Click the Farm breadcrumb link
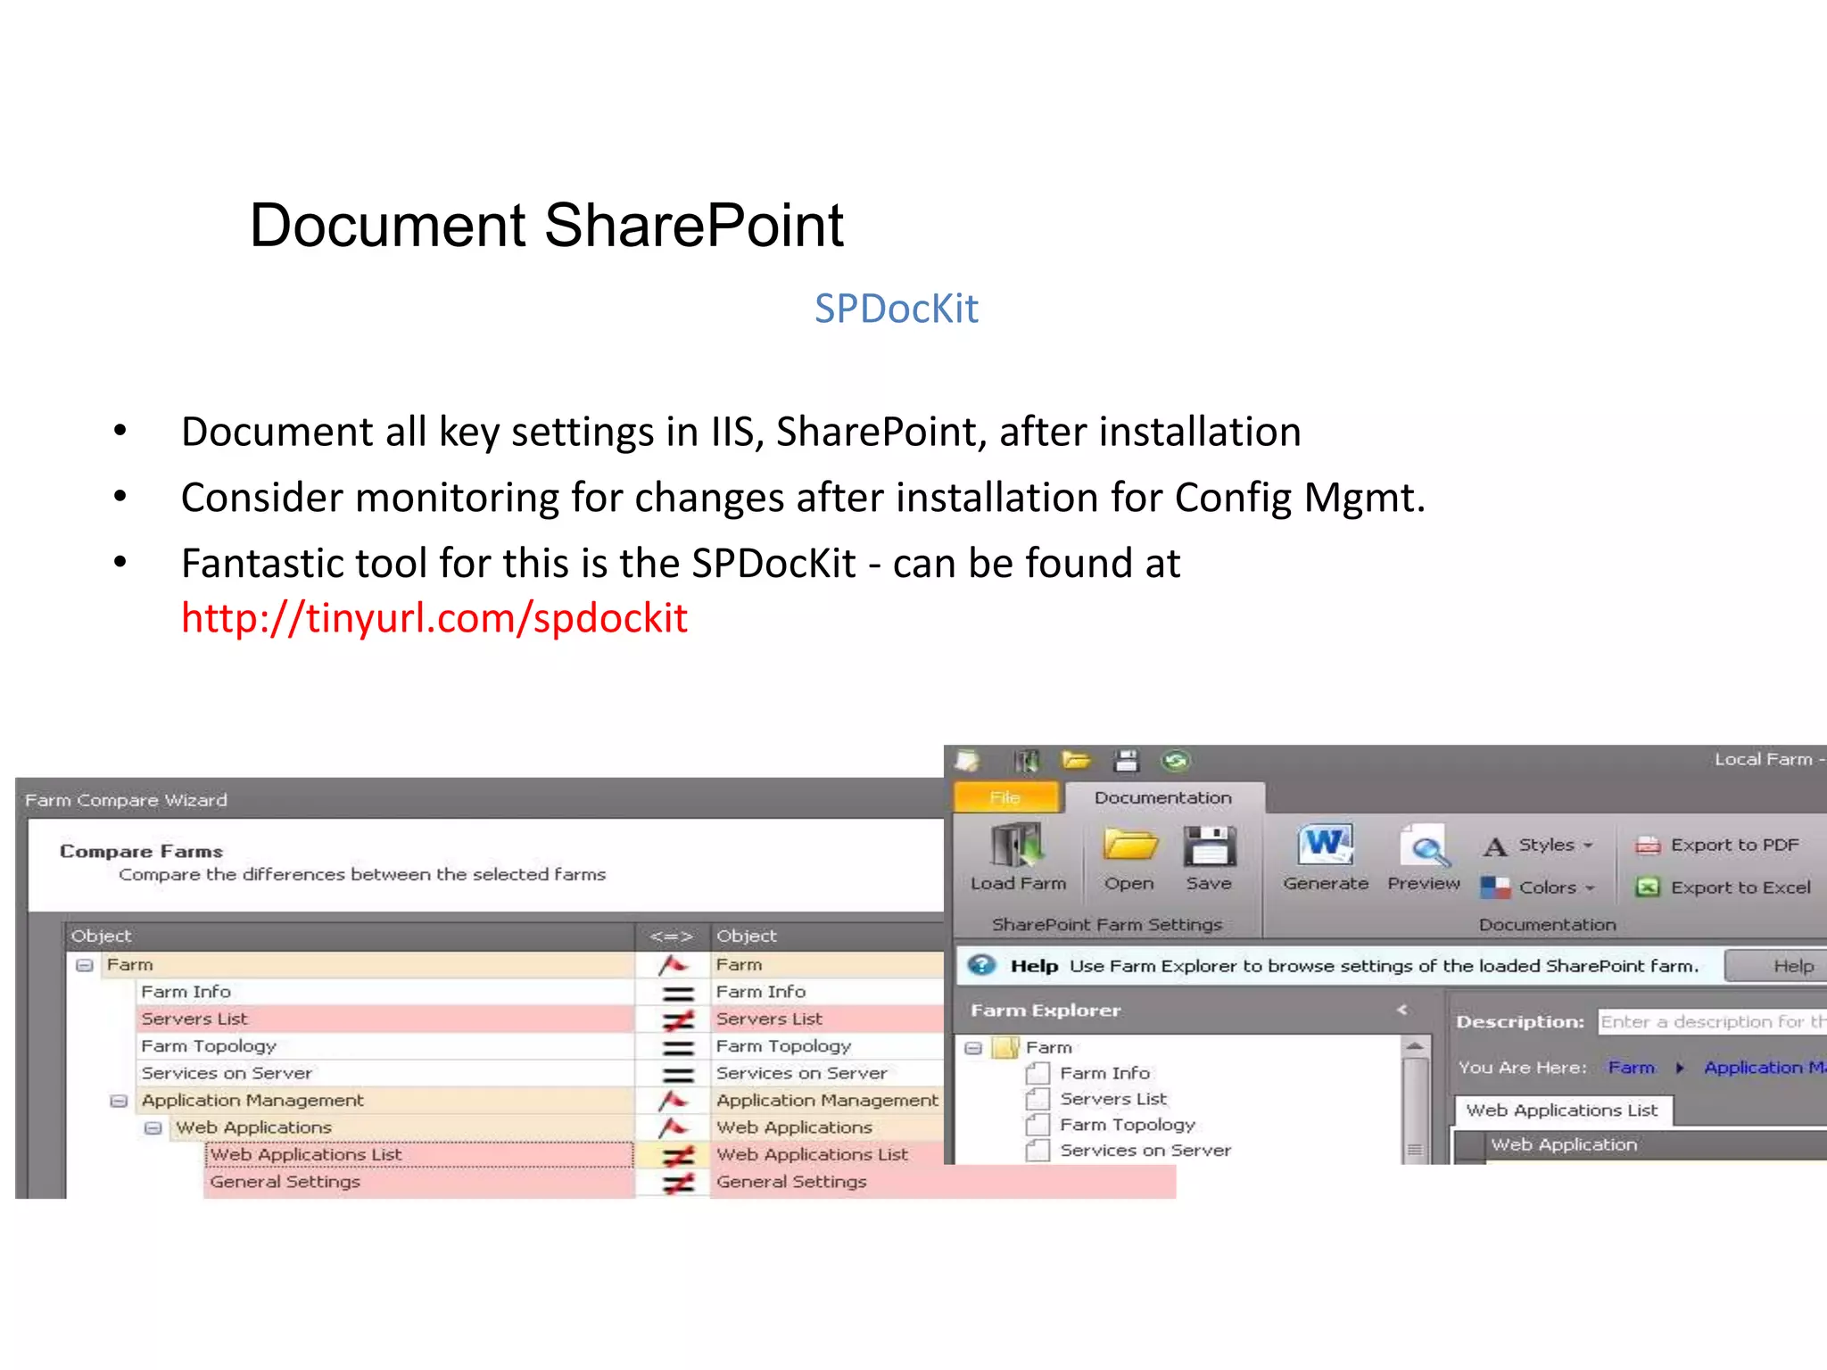Image resolution: width=1827 pixels, height=1370 pixels. pyautogui.click(x=1631, y=1068)
